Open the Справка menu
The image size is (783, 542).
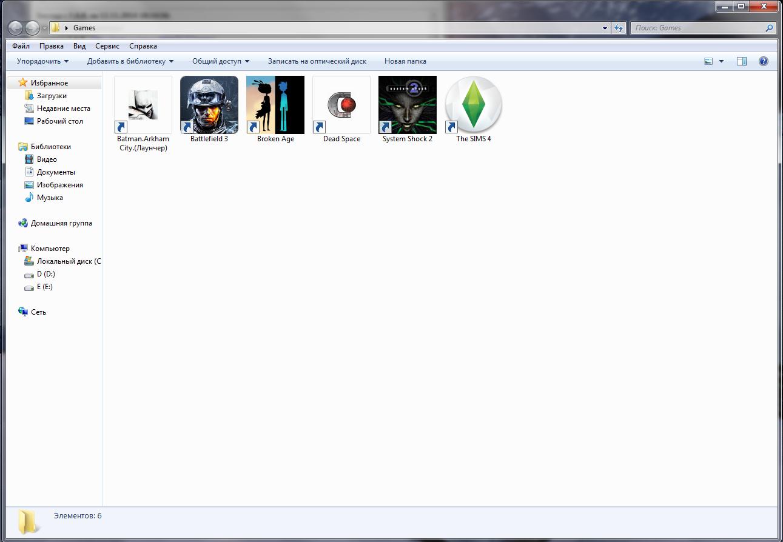coord(143,46)
